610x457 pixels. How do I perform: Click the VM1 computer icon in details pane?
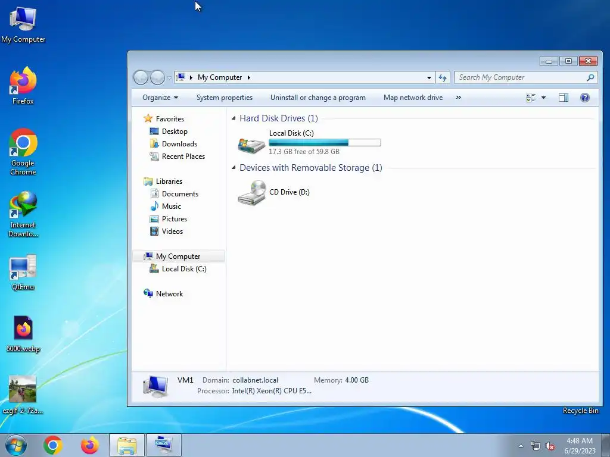tap(155, 386)
